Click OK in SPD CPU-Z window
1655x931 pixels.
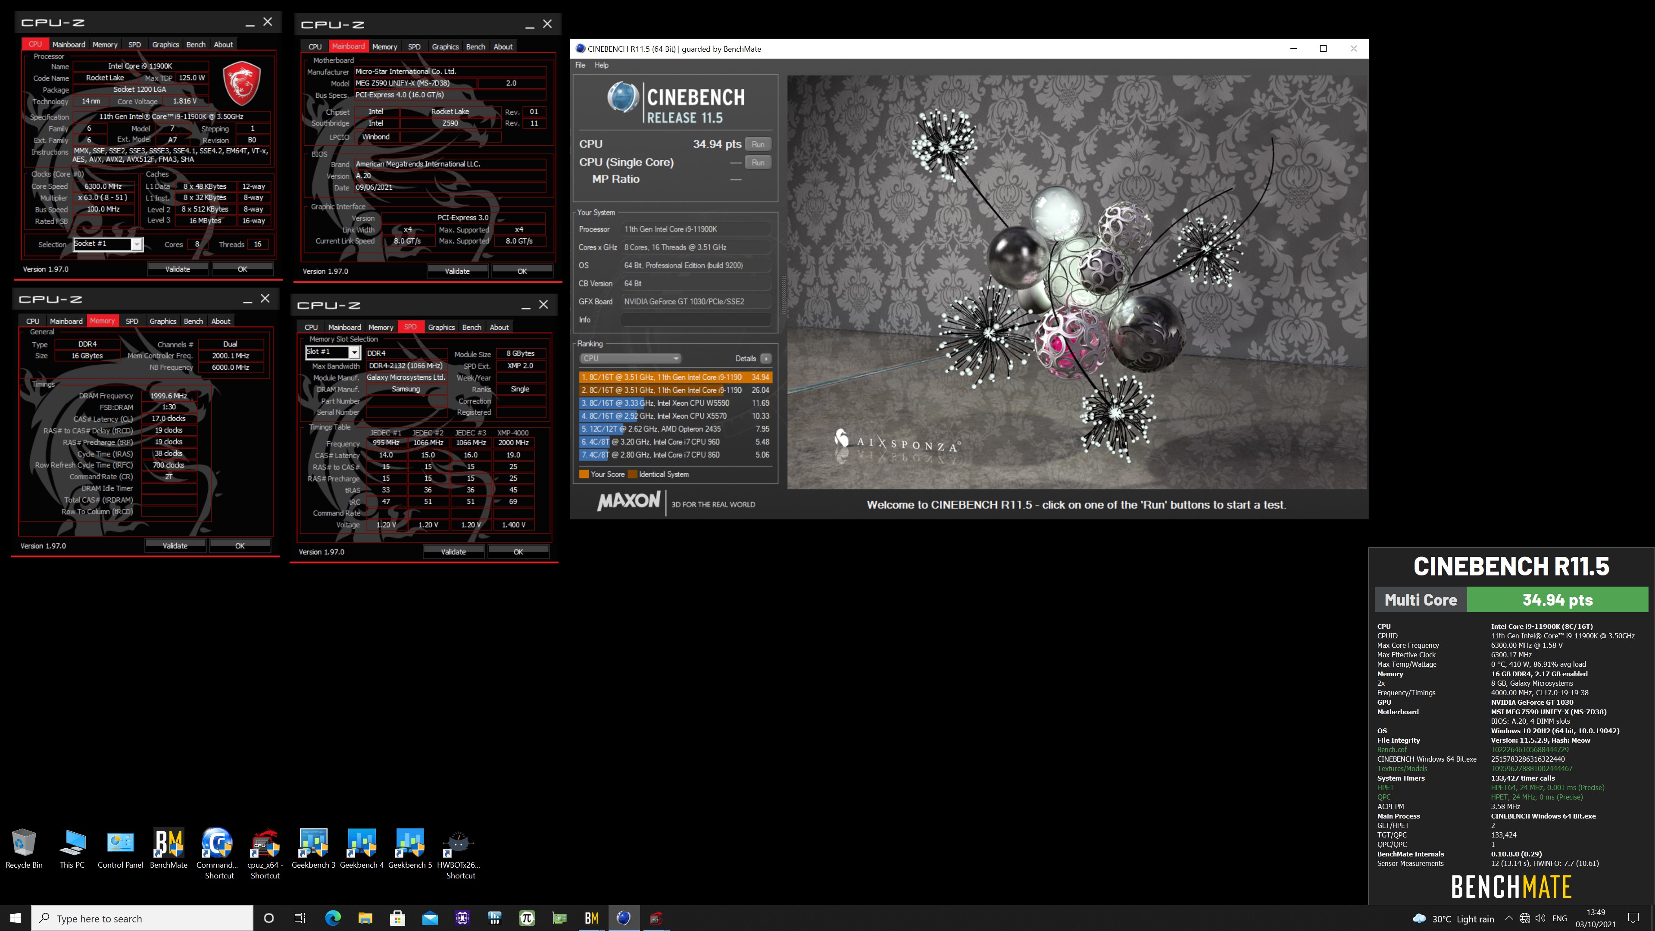[518, 552]
